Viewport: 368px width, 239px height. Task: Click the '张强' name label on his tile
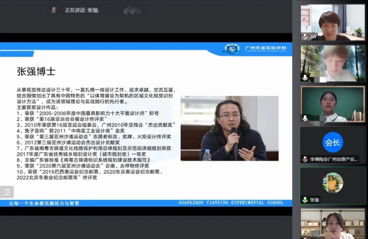pyautogui.click(x=315, y=200)
